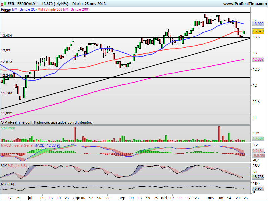Select the Diario timeframe label
Image resolution: width=268 pixels, height=201 pixels.
[x=77, y=4]
